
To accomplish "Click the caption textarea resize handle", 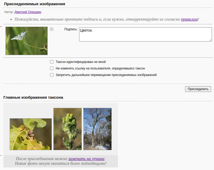I will [x=210, y=40].
